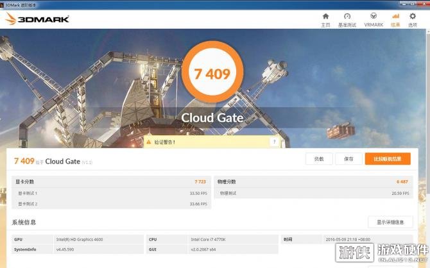The width and height of the screenshot is (430, 268).
Task: Click the question mark help button
Action: pos(274,142)
